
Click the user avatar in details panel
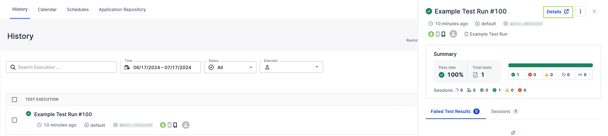(453, 34)
